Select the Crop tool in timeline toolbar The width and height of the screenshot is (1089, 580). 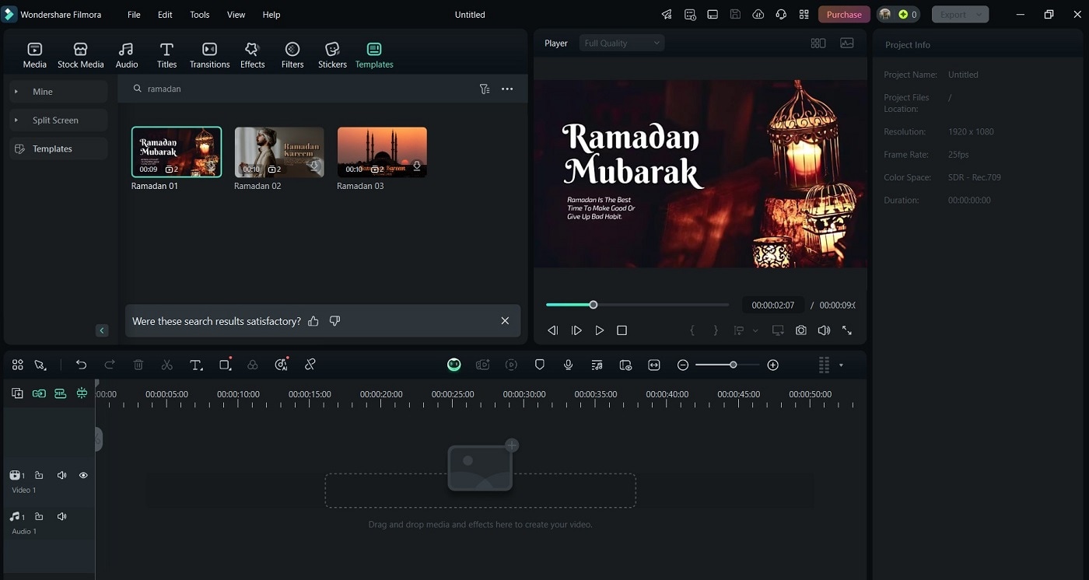coord(225,365)
